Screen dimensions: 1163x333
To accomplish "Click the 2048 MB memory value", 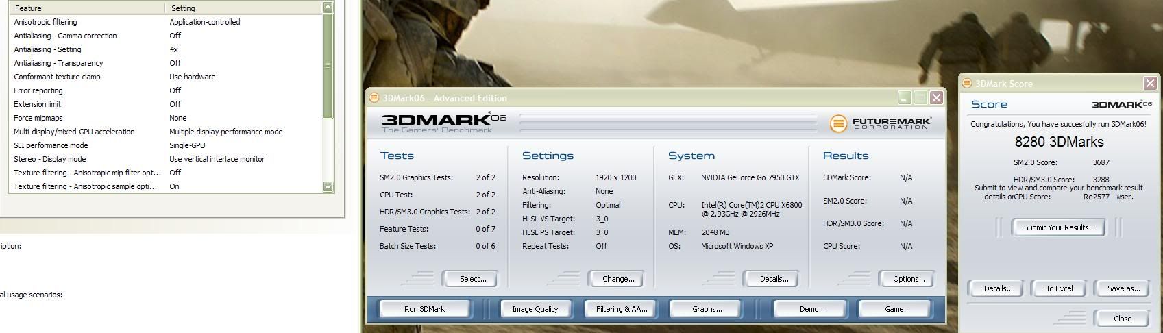I will [x=715, y=232].
